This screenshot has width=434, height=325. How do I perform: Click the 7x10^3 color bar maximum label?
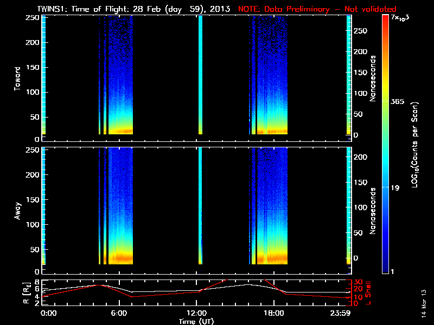click(x=399, y=17)
